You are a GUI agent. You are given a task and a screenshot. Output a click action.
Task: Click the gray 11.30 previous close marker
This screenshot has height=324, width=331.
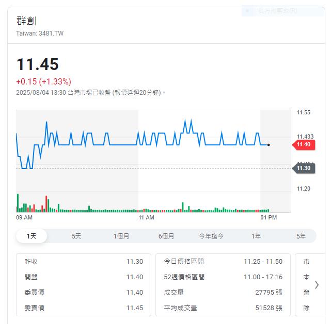304,168
